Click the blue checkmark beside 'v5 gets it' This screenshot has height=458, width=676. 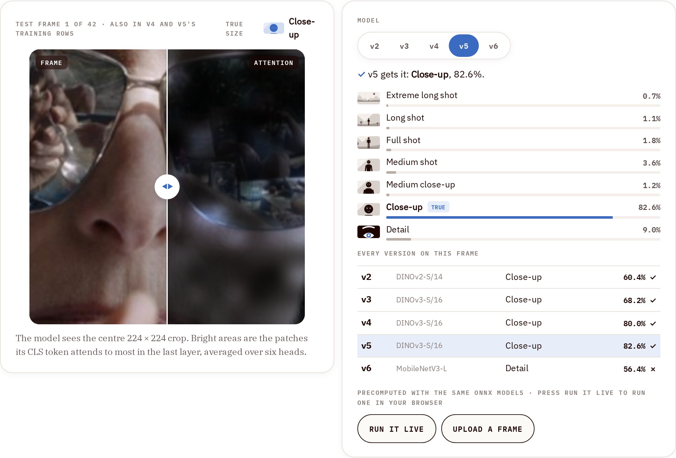pos(361,74)
